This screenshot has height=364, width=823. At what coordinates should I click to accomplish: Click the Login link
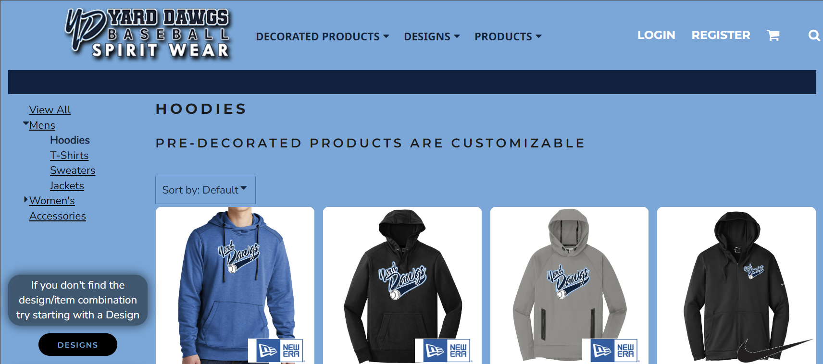(656, 35)
